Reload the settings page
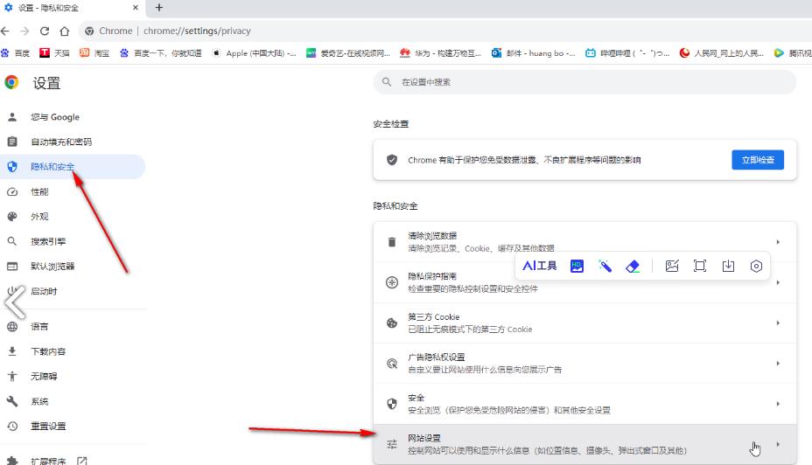This screenshot has height=465, width=812. point(45,31)
